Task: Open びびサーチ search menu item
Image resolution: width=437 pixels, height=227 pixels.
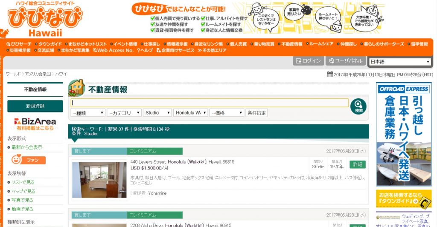Action: click(x=19, y=44)
